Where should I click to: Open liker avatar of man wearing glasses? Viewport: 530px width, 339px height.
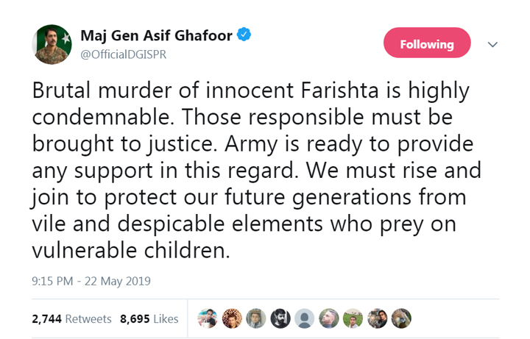tap(376, 318)
